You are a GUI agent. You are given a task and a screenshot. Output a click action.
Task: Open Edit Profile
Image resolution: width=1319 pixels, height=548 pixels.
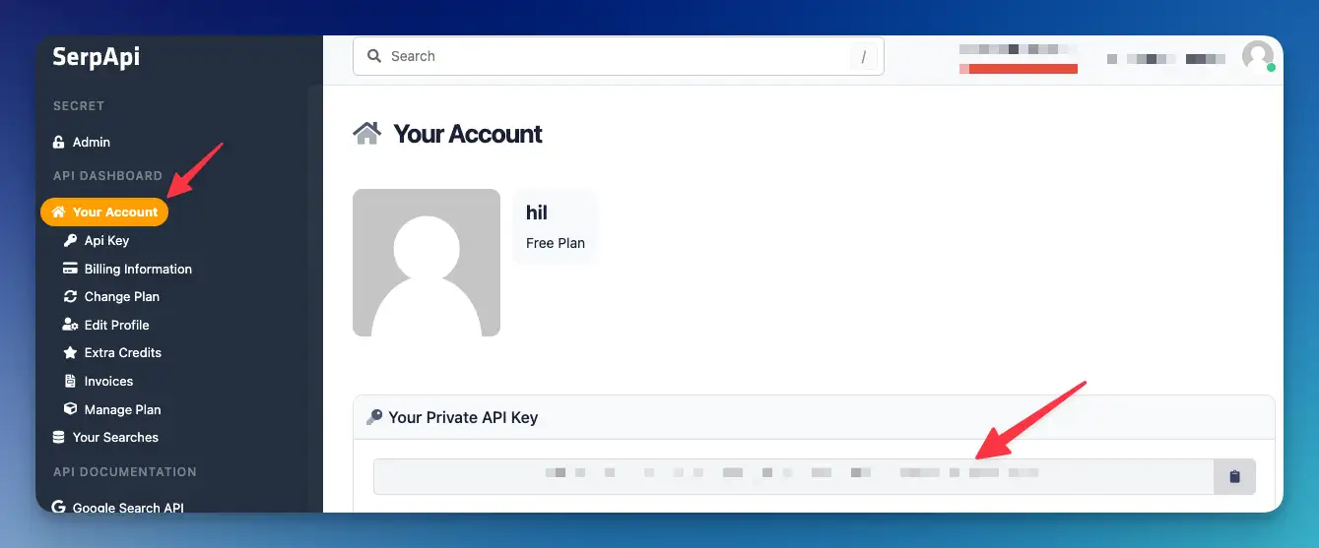(x=117, y=325)
